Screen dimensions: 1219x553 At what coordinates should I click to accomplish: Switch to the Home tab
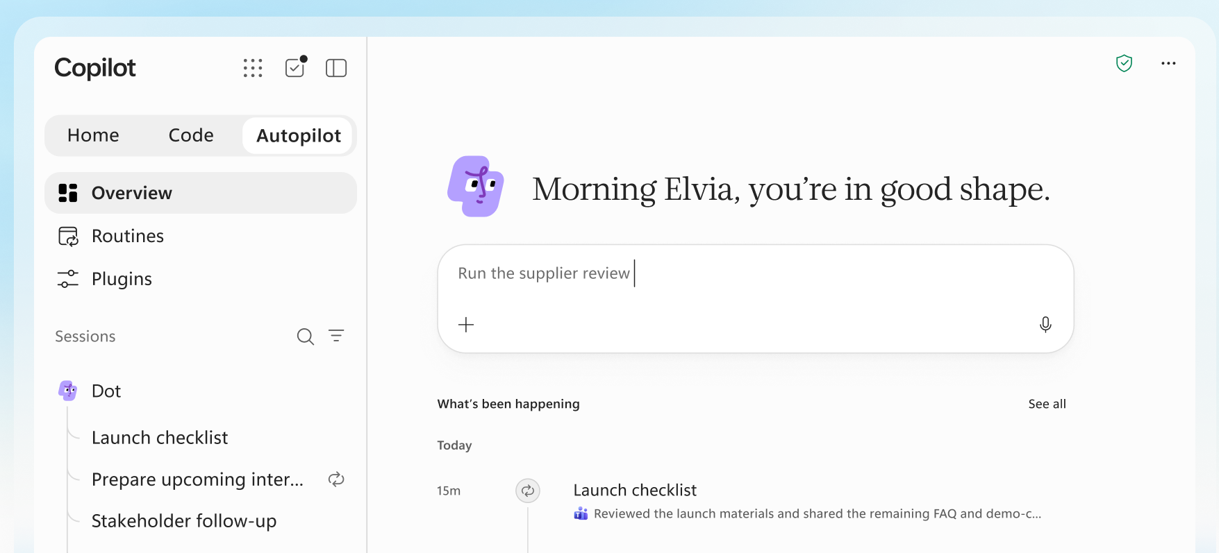tap(93, 135)
